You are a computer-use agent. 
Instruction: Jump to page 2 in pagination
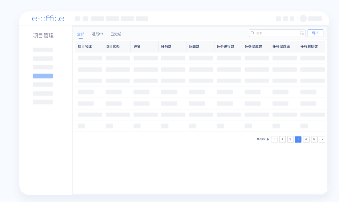tap(290, 139)
